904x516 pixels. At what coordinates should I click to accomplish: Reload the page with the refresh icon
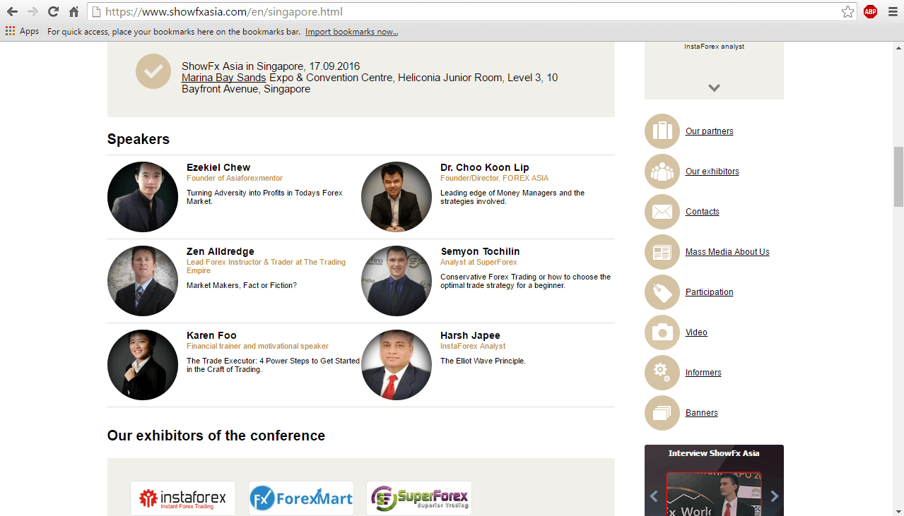click(x=53, y=11)
